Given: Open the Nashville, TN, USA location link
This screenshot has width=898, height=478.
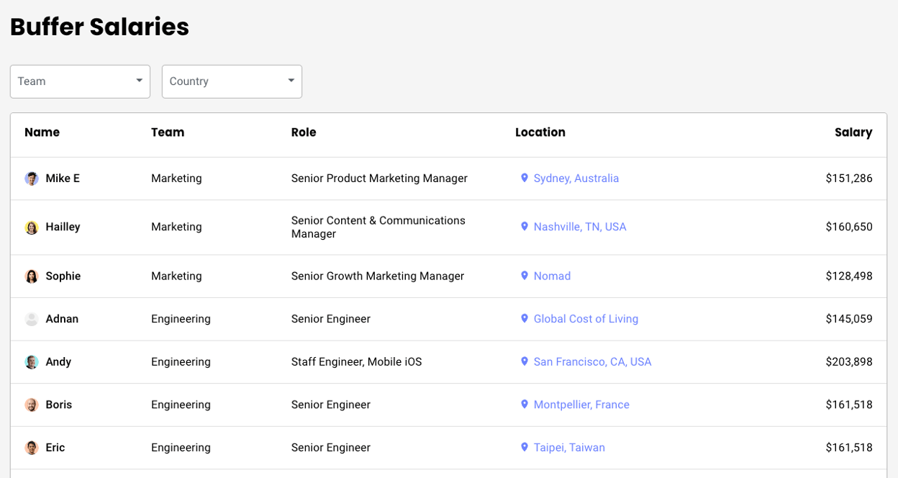Looking at the screenshot, I should pyautogui.click(x=579, y=227).
